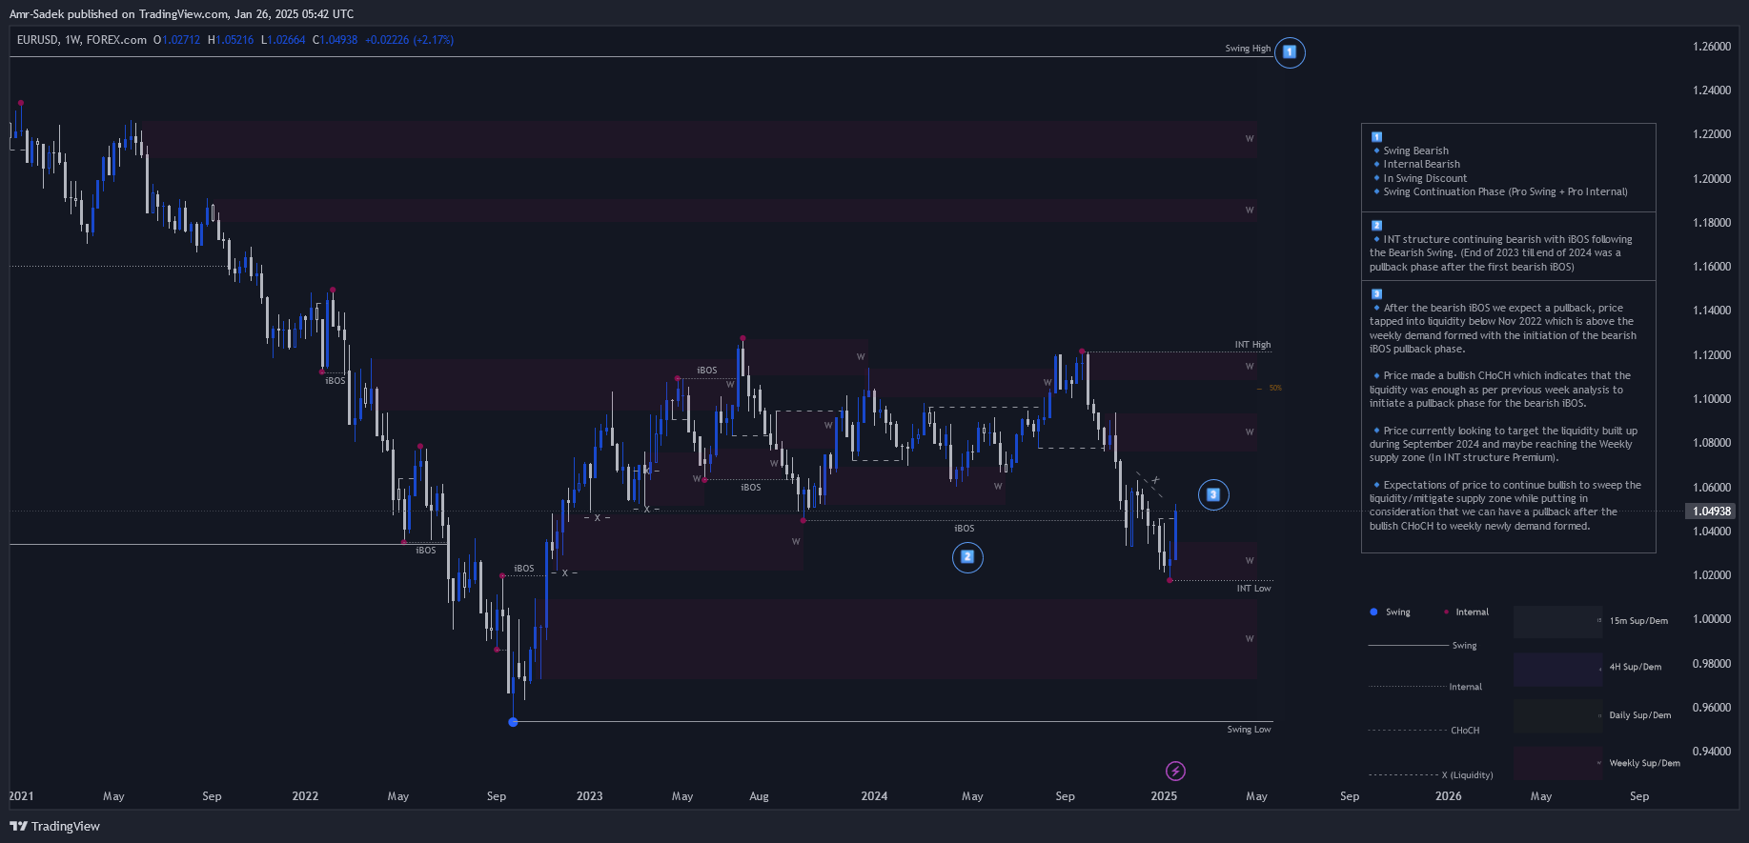Click the 2025 label on the time axis

pyautogui.click(x=1164, y=796)
